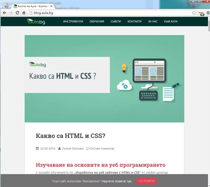Open the ОБУЧЕНИЯ menu item
Image resolution: width=210 pixels, height=187 pixels.
[97, 21]
